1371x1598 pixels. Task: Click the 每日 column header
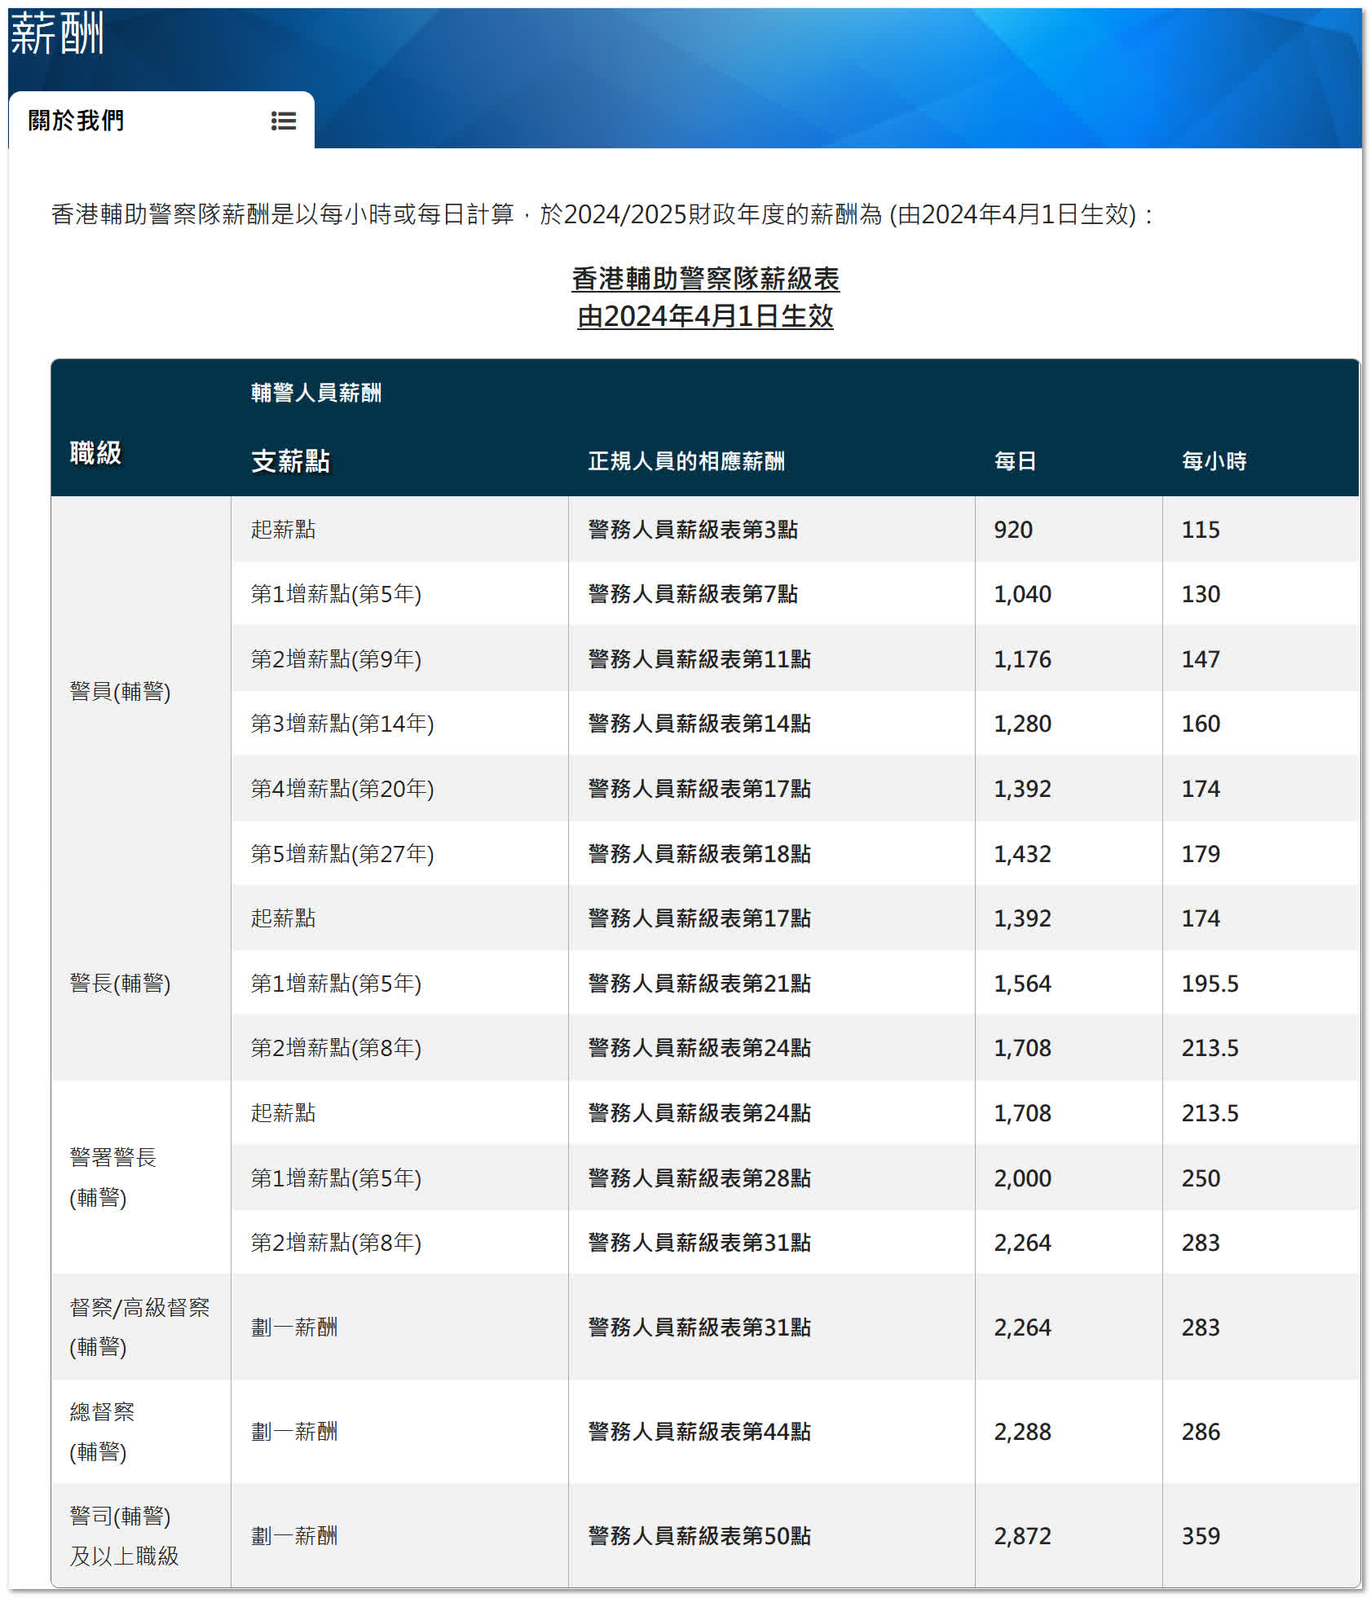[1015, 461]
